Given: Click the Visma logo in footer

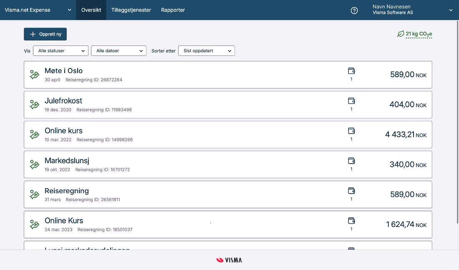Looking at the screenshot, I should (x=229, y=260).
